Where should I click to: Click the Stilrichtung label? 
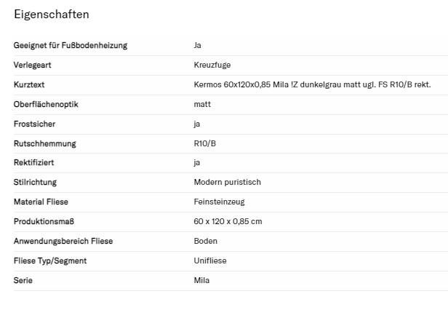(35, 182)
